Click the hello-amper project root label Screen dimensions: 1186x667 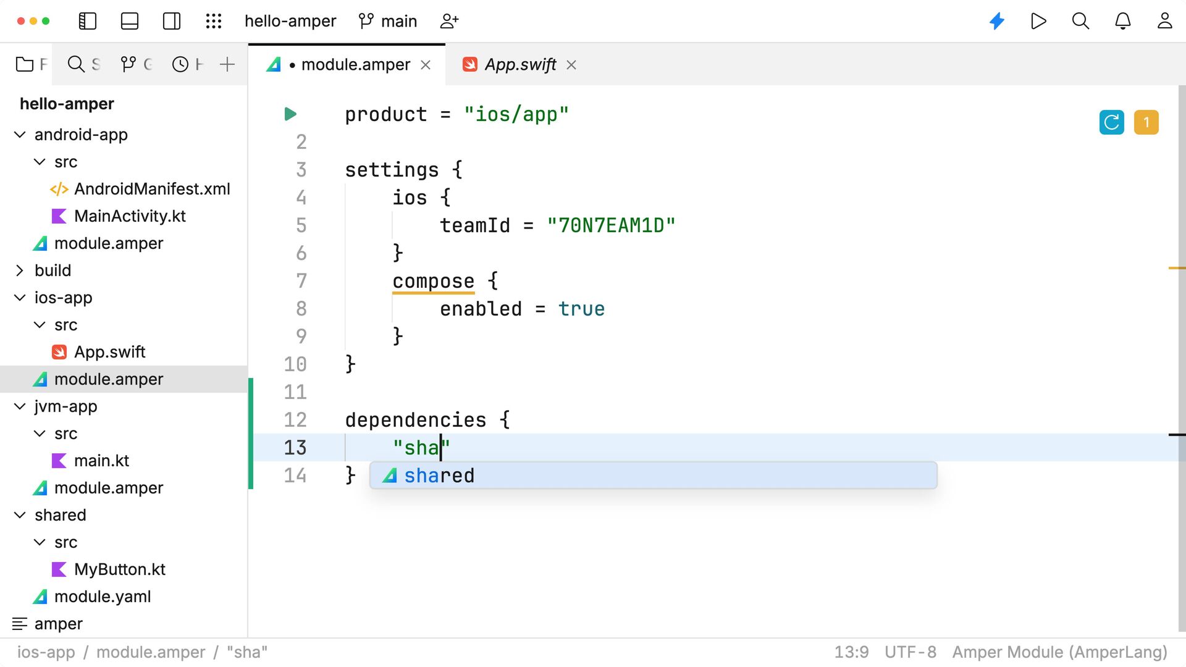[x=67, y=104]
